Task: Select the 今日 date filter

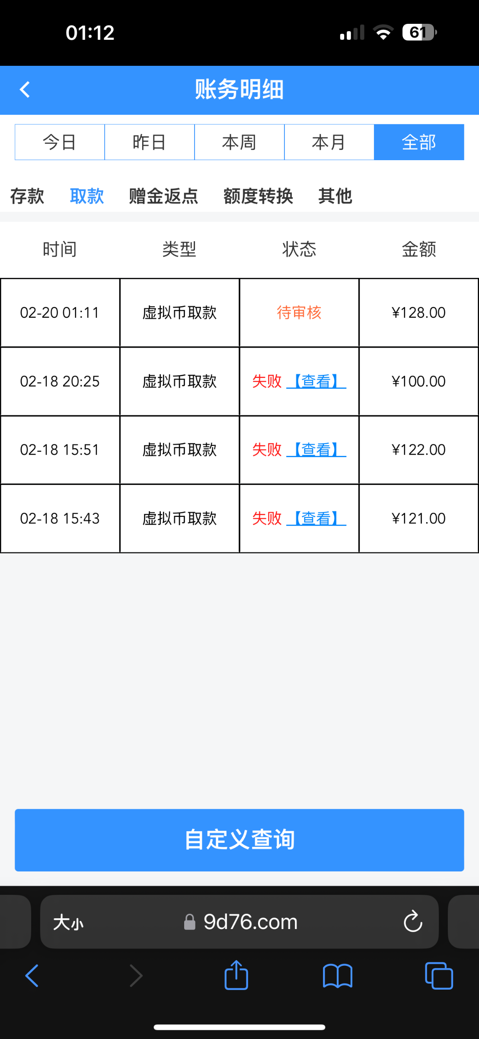Action: coord(60,142)
